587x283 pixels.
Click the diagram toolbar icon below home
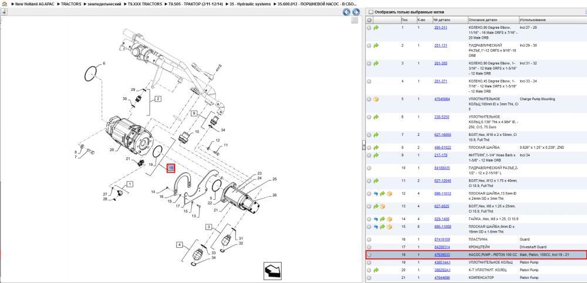pyautogui.click(x=5, y=12)
